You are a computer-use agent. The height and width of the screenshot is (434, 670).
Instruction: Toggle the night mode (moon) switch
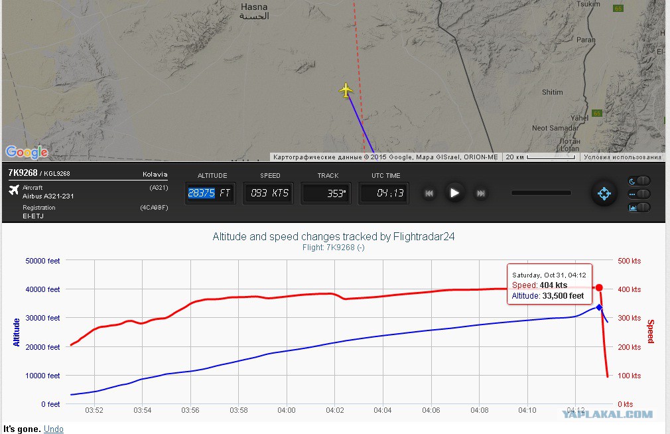(x=639, y=181)
